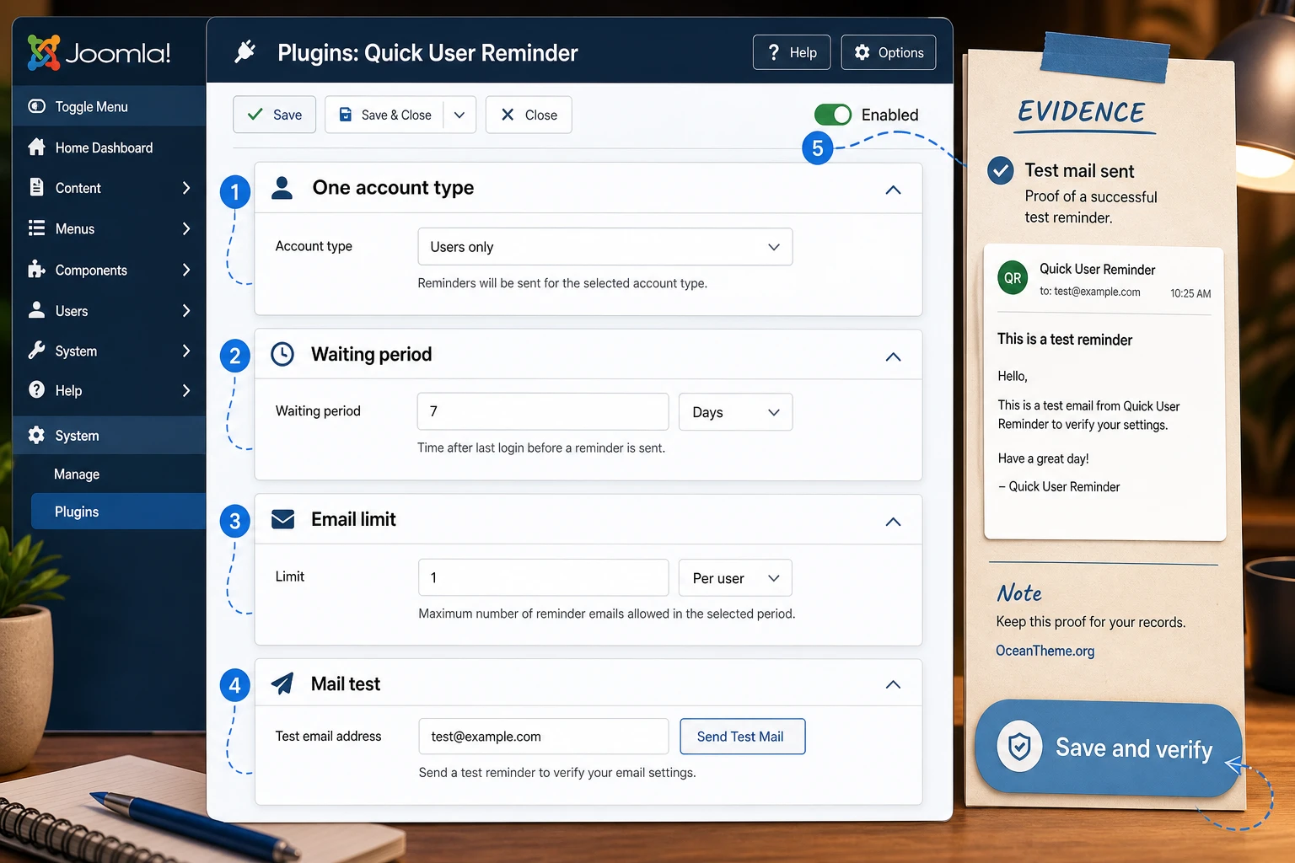Click the Test email address field

[544, 737]
